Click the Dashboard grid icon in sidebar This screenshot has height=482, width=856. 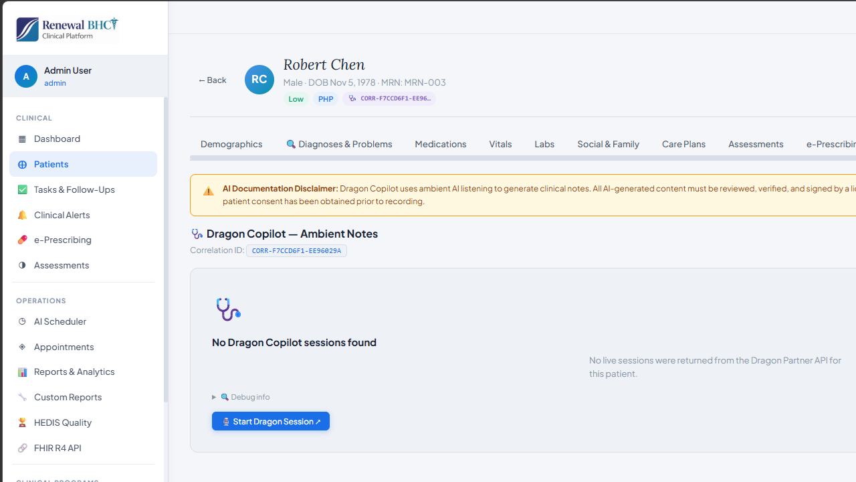point(22,139)
